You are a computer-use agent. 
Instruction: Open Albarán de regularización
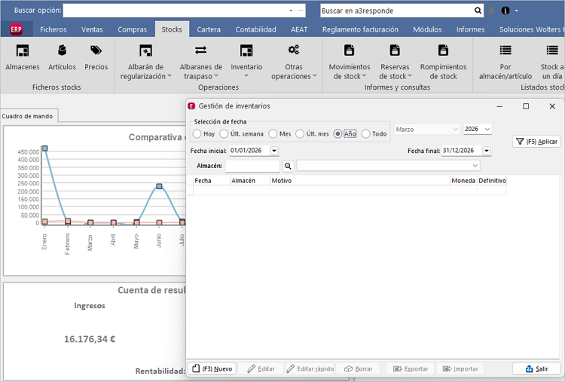(x=145, y=62)
